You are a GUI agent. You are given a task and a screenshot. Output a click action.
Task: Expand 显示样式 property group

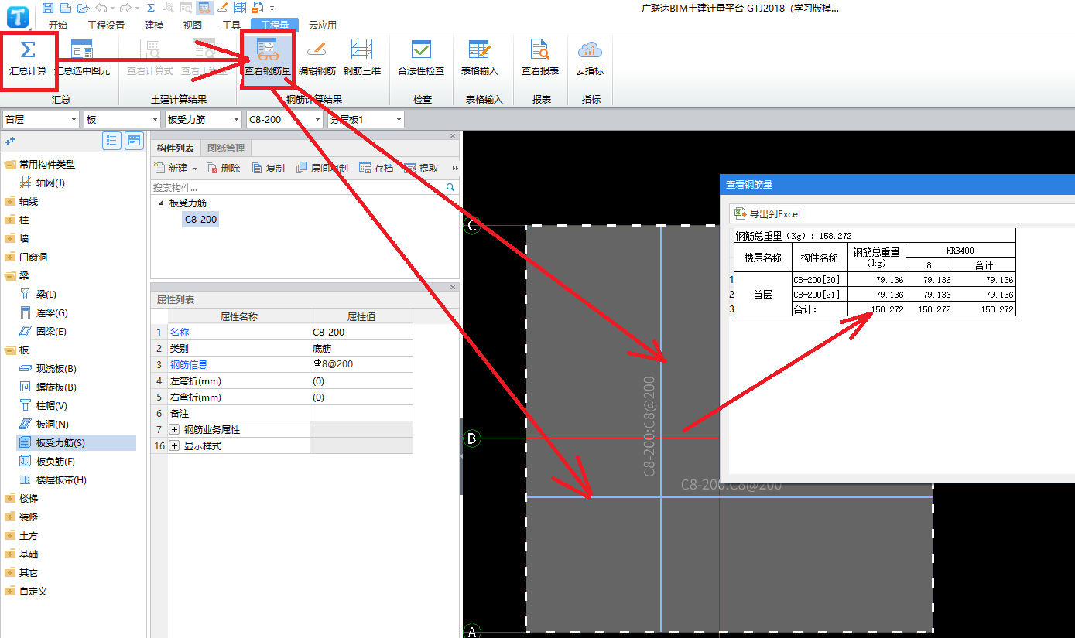(x=174, y=446)
